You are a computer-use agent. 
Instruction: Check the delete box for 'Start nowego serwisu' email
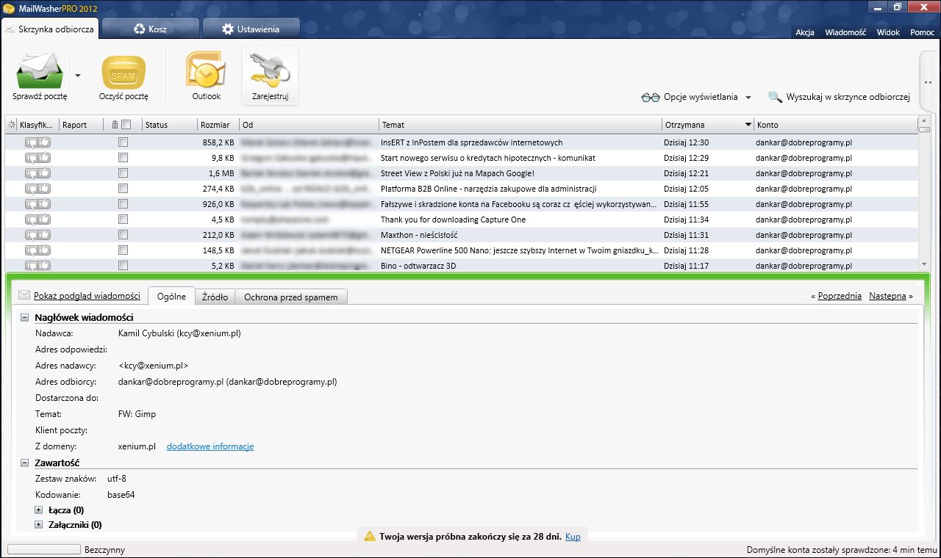[123, 158]
